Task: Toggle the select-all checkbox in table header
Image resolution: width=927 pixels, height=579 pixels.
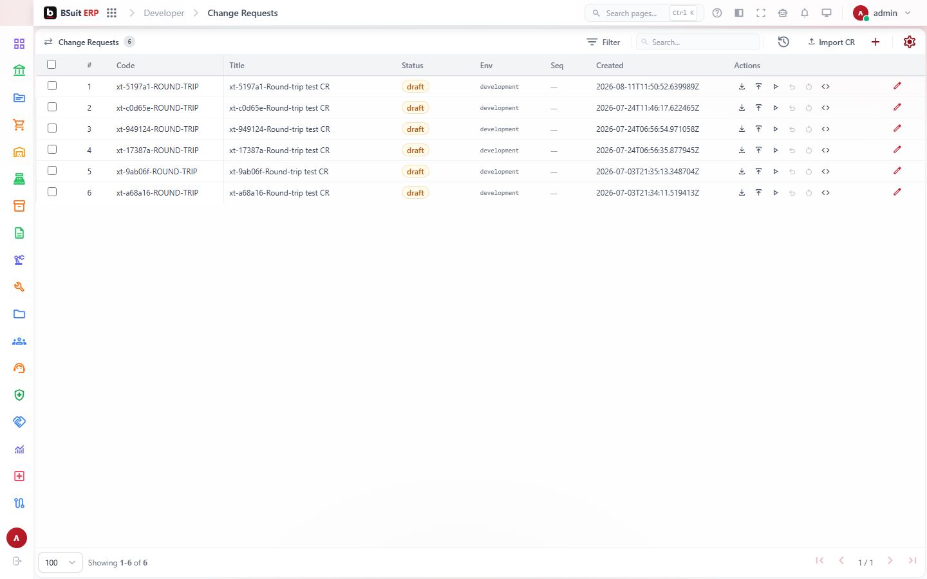Action: point(51,64)
